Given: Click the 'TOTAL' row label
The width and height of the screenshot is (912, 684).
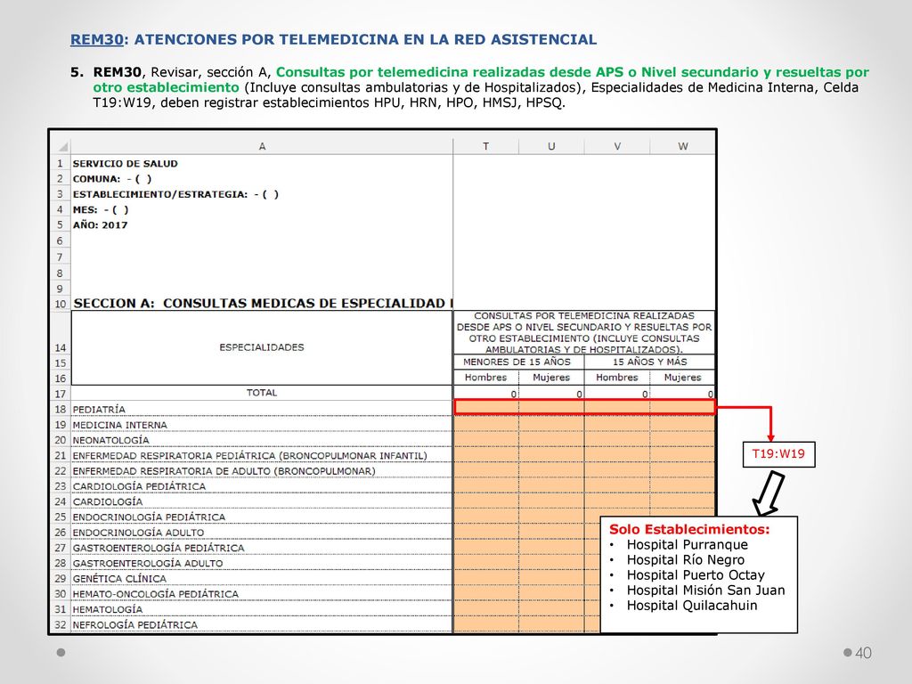Looking at the screenshot, I should click(262, 393).
